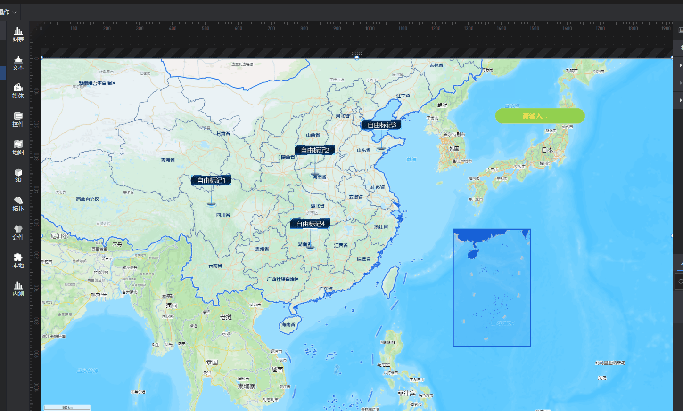The image size is (683, 411).
Task: Click the 青海省 label on the map
Action: [x=168, y=160]
